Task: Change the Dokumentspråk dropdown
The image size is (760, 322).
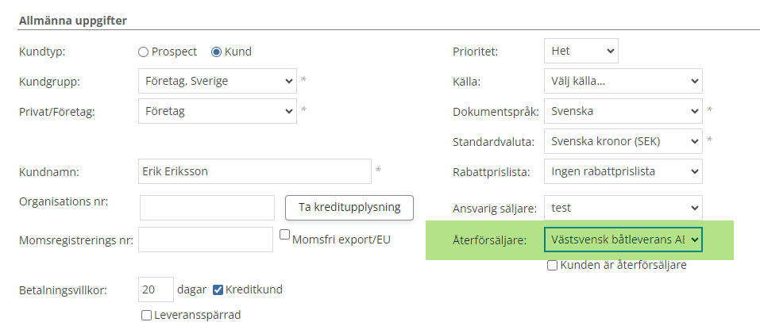Action: pos(623,112)
